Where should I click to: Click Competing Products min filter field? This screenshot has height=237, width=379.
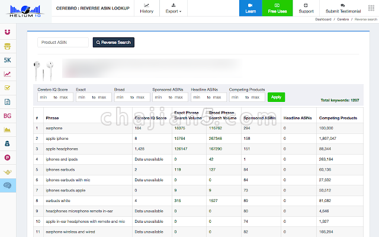[x=236, y=97]
